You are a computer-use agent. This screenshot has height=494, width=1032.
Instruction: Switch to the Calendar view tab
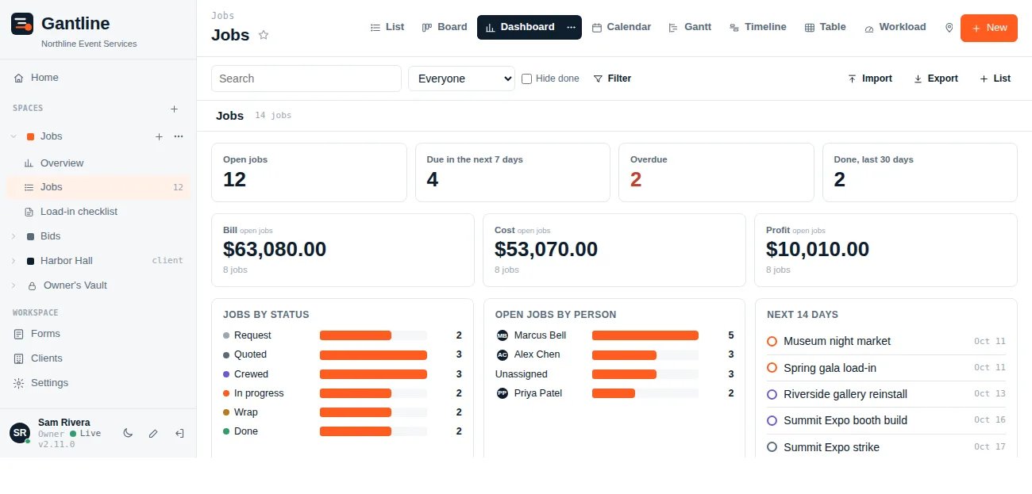click(622, 27)
